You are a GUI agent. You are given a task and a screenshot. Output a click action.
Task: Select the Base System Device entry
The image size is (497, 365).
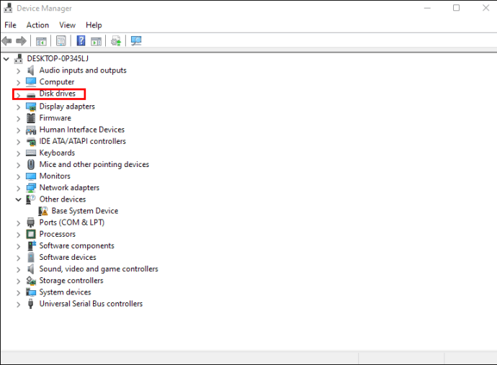85,211
